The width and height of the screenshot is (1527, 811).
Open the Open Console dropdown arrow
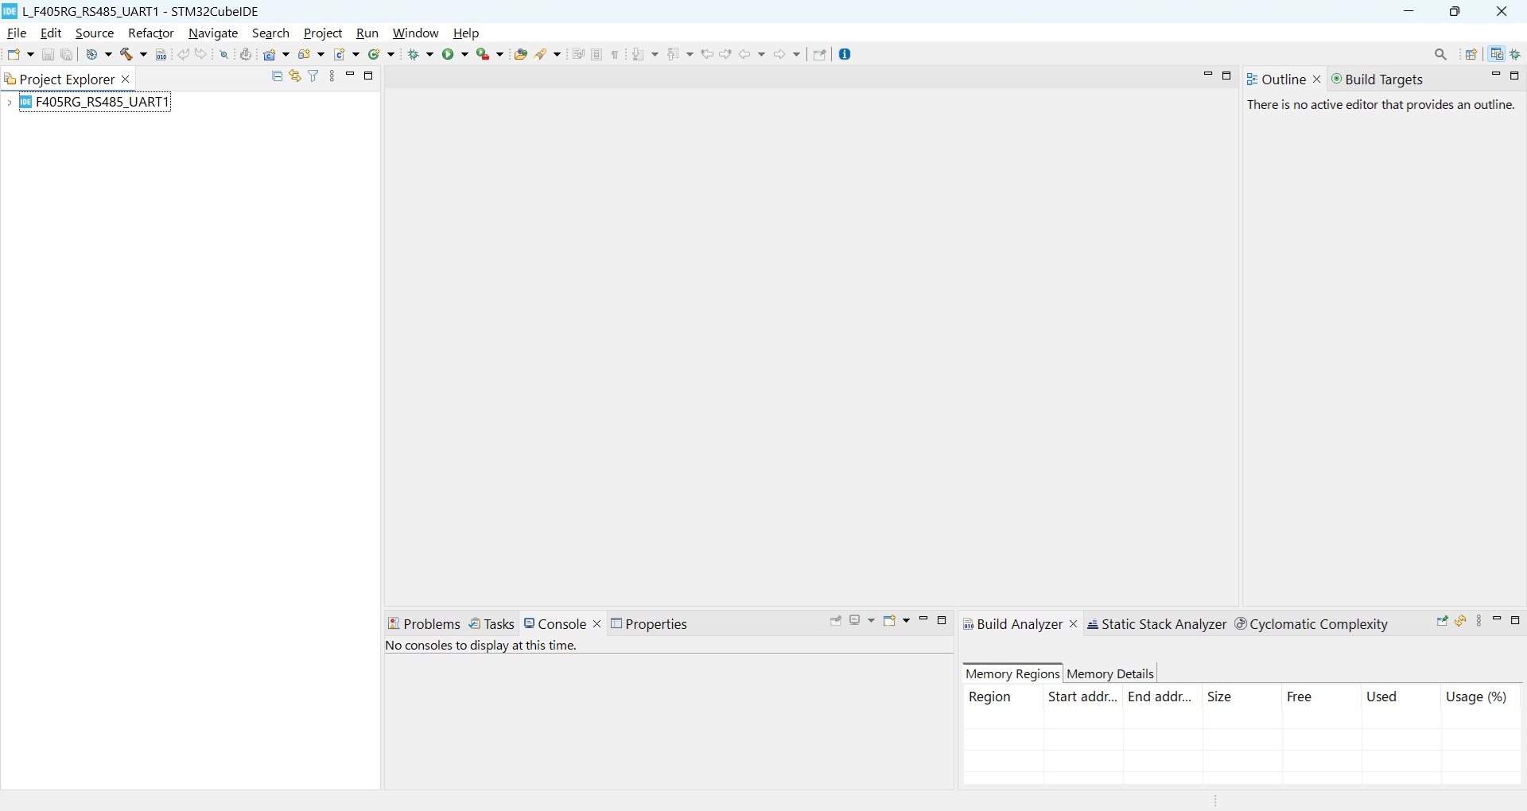[907, 622]
